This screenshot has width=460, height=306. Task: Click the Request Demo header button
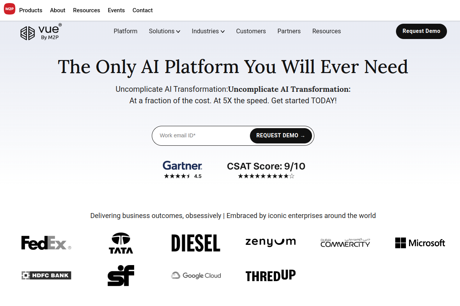pos(421,31)
